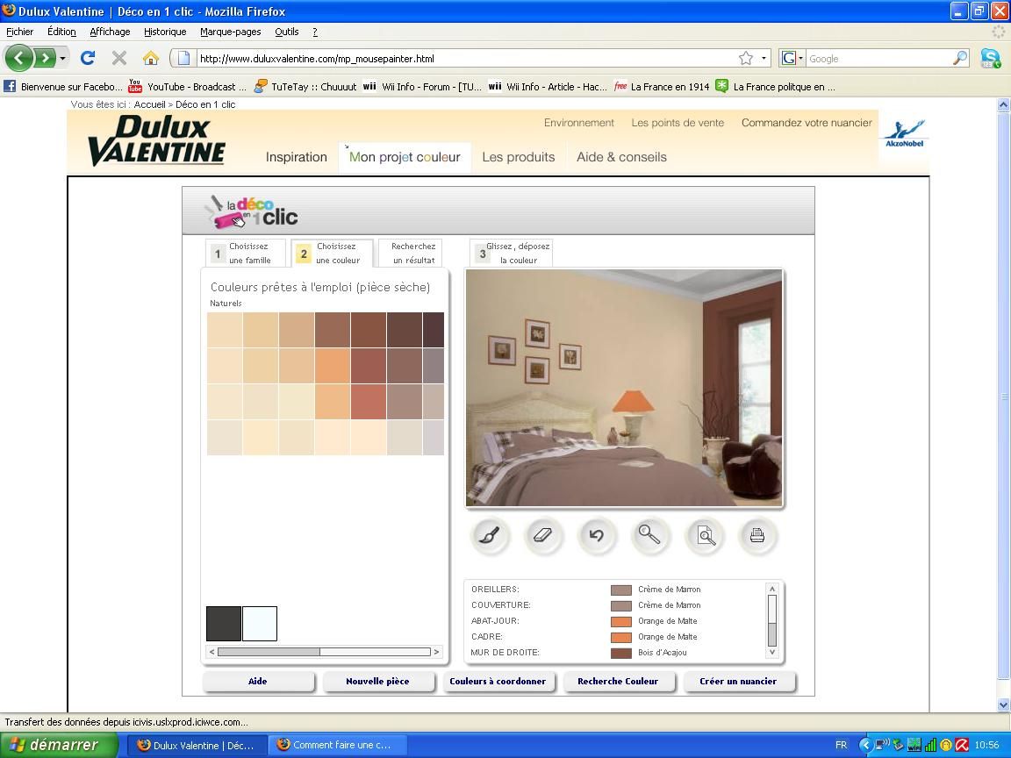The width and height of the screenshot is (1011, 758).
Task: Go to Firefox home page icon
Action: tap(151, 58)
